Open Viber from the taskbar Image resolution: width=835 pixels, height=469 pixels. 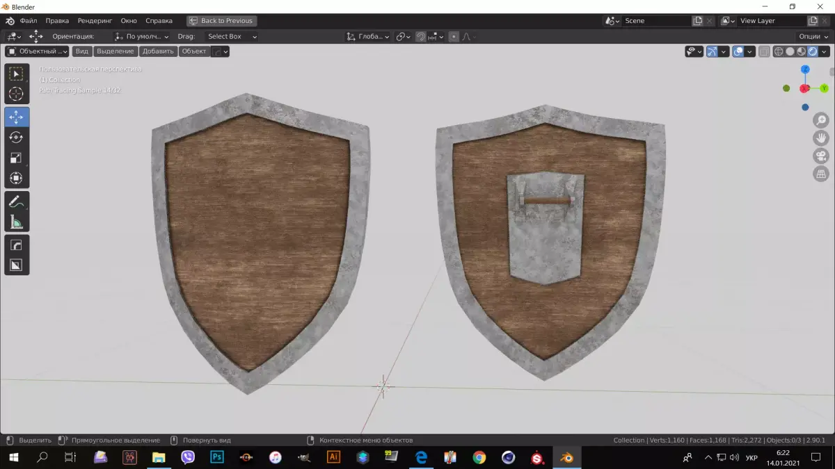(187, 457)
